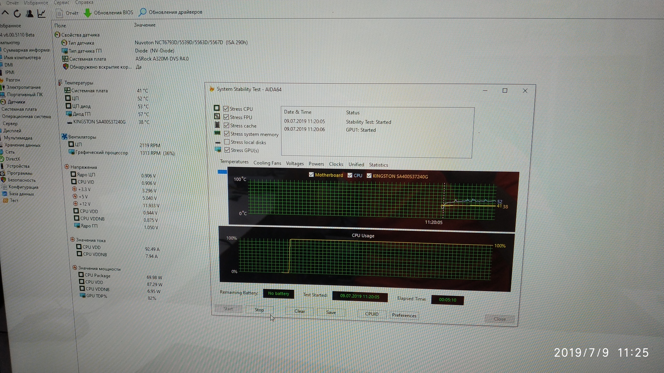The width and height of the screenshot is (664, 373).
Task: Click the Stress FPU percent icon
Action: (x=217, y=116)
